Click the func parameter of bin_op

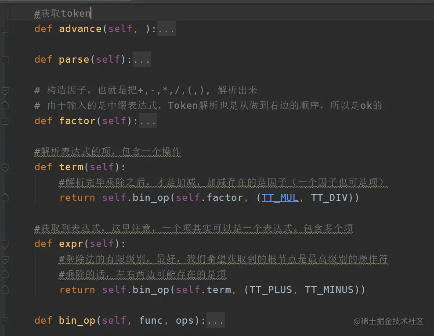coord(151,321)
